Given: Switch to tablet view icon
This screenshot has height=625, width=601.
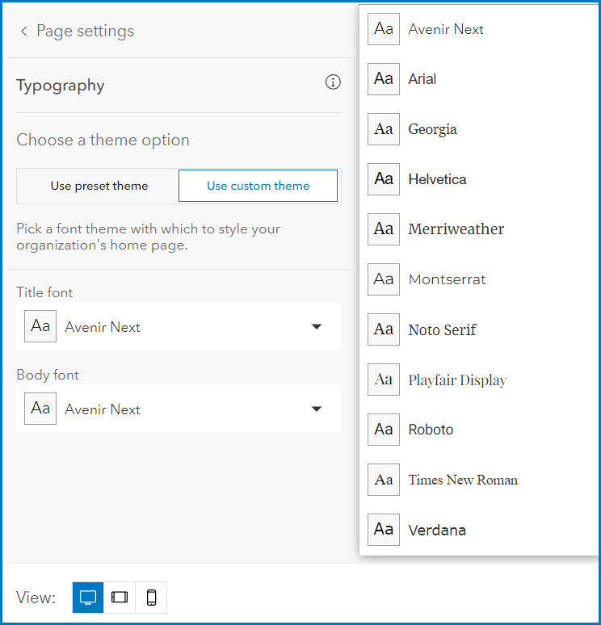Looking at the screenshot, I should point(120,598).
